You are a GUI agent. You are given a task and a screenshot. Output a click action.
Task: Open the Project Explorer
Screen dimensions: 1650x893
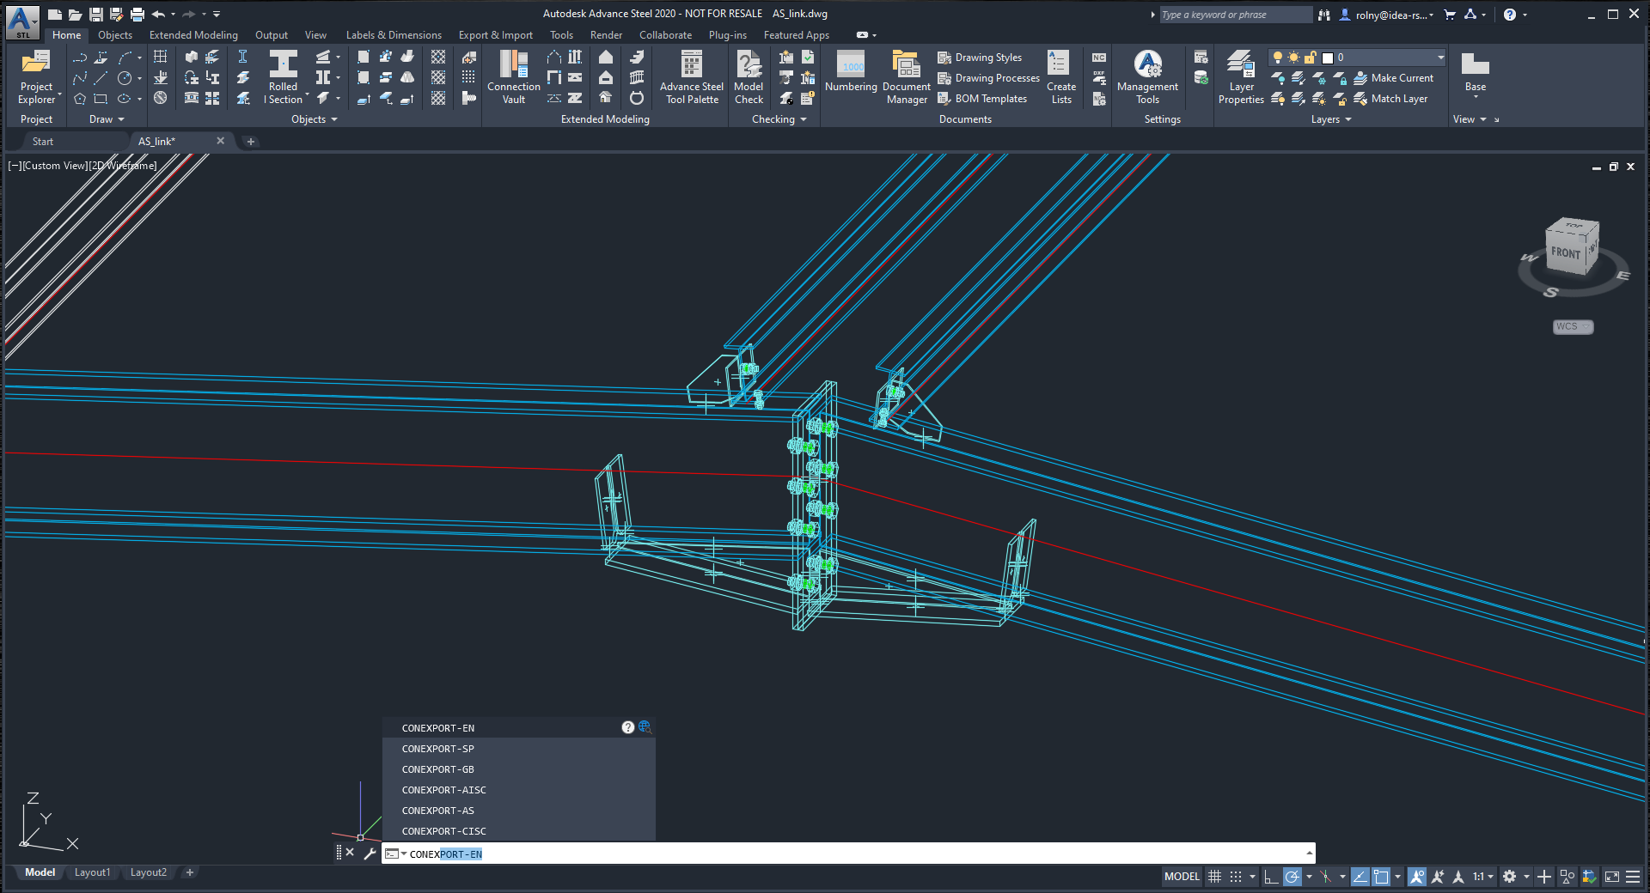[x=36, y=77]
